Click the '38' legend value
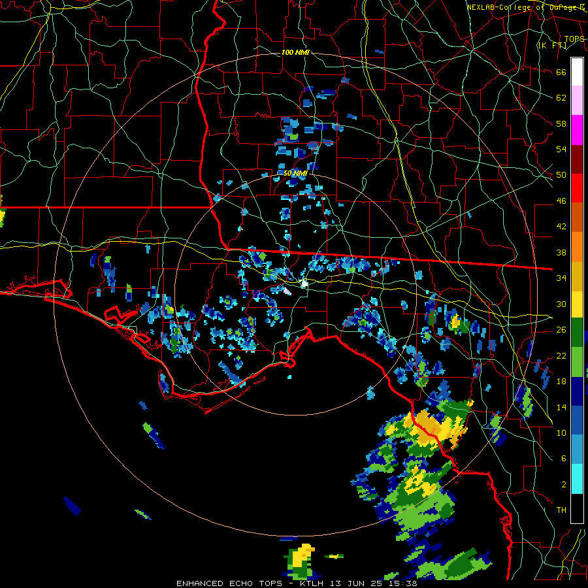Viewport: 588px width, 588px height. [x=561, y=252]
